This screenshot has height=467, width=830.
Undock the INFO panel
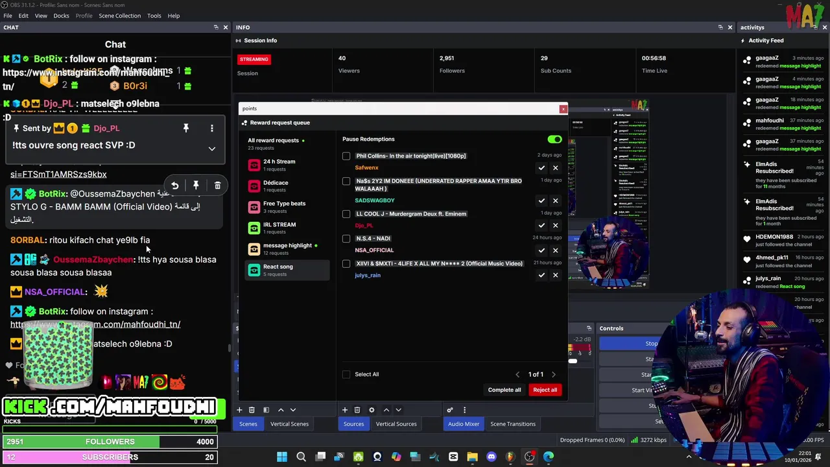[x=720, y=27]
